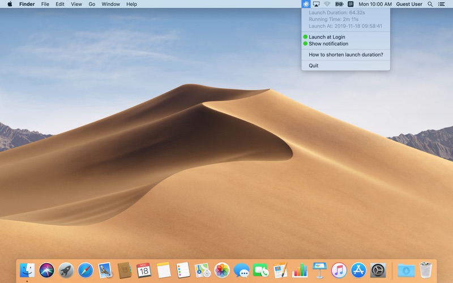Open the battery status menu
453x283 pixels.
click(x=339, y=4)
